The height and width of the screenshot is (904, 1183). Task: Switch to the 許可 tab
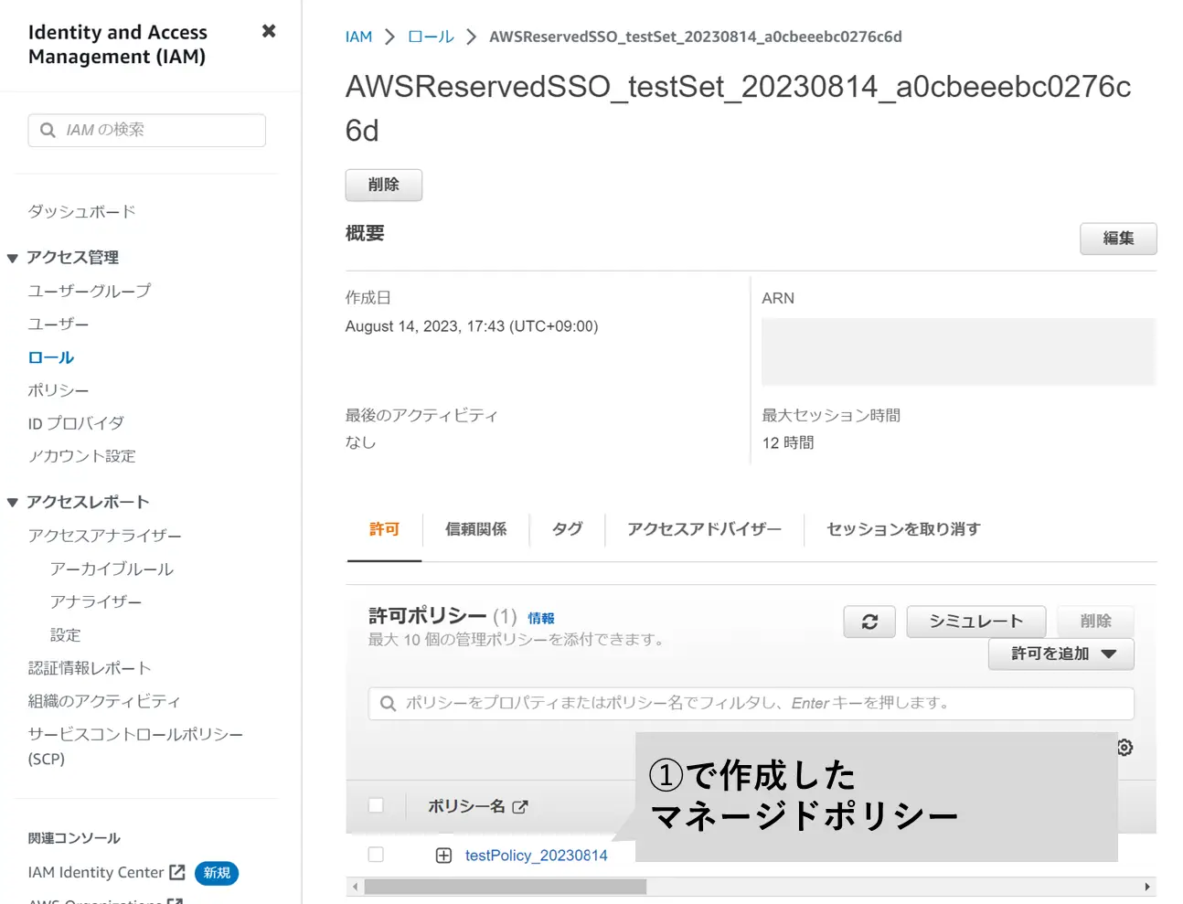pyautogui.click(x=384, y=529)
